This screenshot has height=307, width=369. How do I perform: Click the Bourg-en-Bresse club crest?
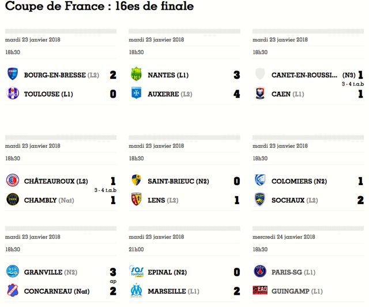(13, 74)
